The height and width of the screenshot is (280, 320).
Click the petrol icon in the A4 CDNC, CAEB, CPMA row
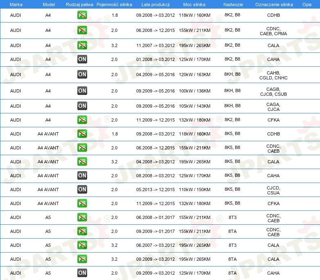point(82,30)
